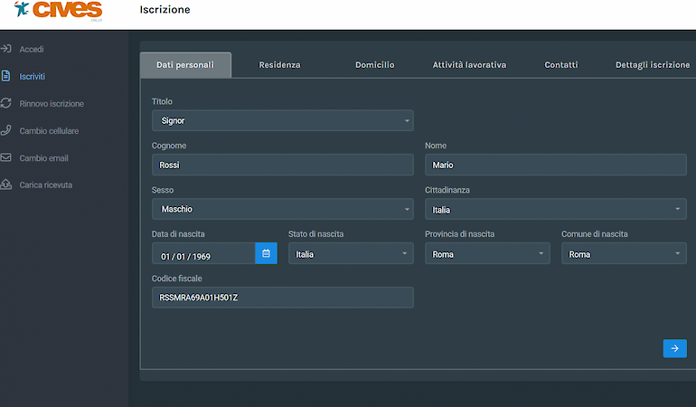The height and width of the screenshot is (407, 696).
Task: Open the calendar date picker icon
Action: coord(266,253)
